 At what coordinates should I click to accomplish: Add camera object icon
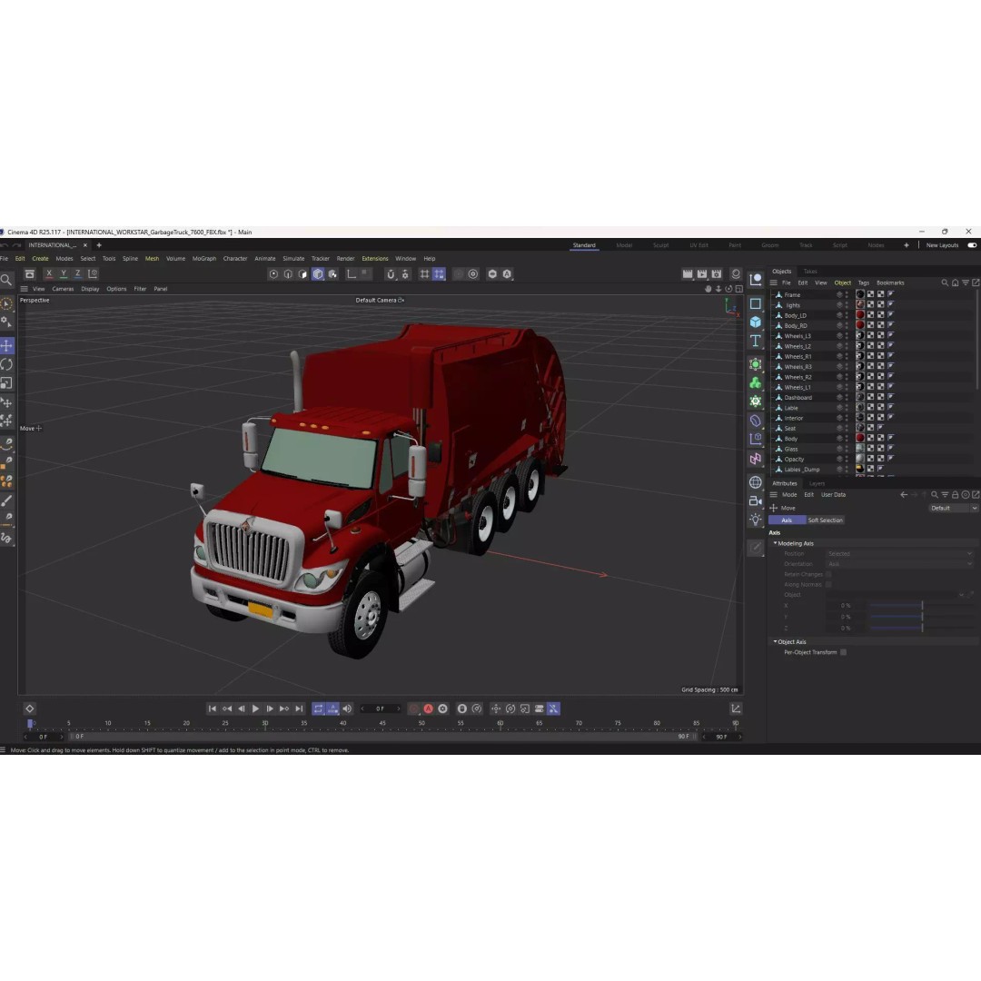pos(756,501)
